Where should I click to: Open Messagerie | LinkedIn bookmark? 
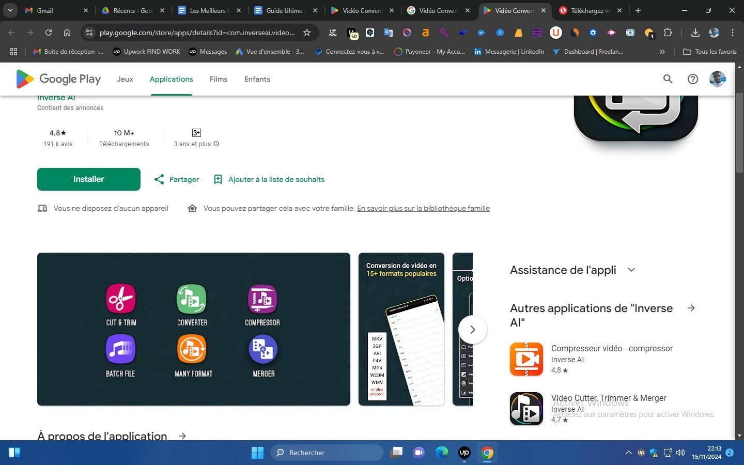tap(509, 52)
